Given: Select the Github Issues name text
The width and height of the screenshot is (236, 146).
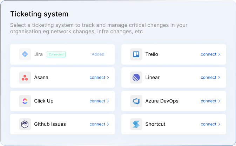Looking at the screenshot, I should click(50, 124).
